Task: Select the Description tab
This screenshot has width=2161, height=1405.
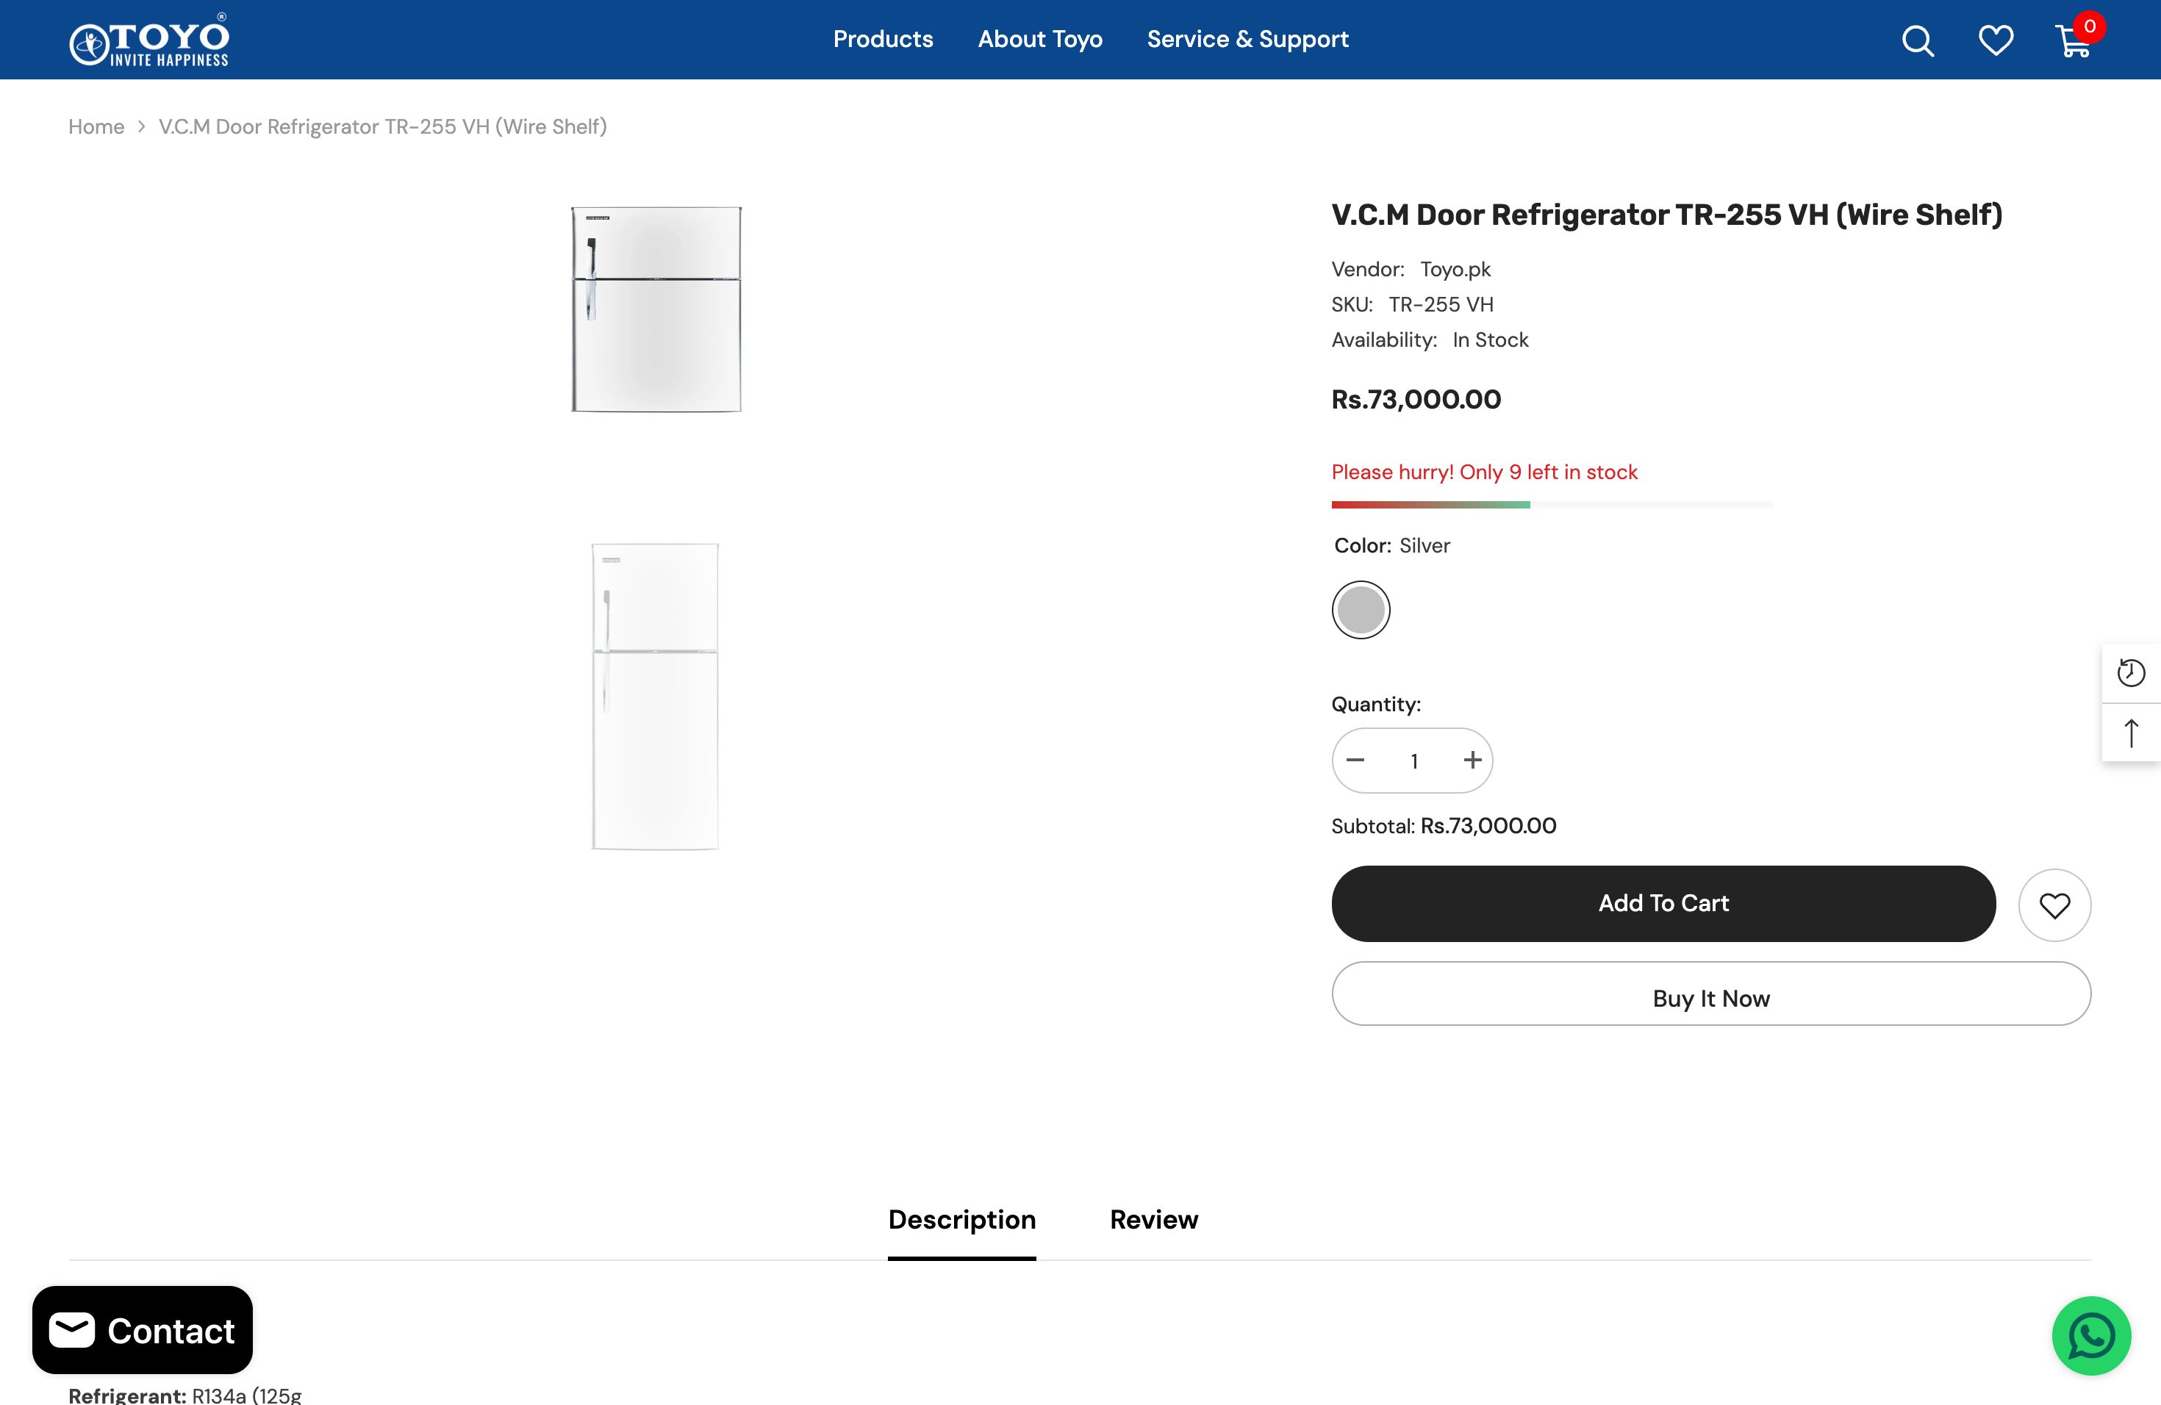Action: 961,1220
